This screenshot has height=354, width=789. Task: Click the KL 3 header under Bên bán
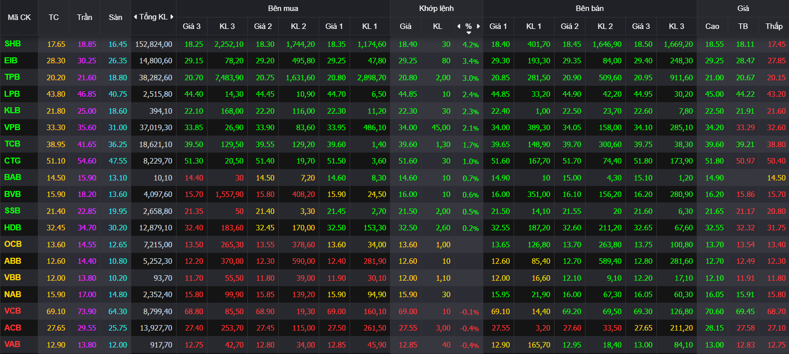click(676, 26)
